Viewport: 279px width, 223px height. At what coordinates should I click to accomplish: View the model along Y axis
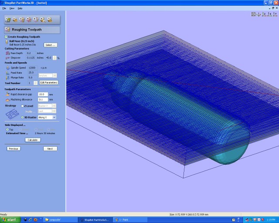pyautogui.click(x=275, y=14)
